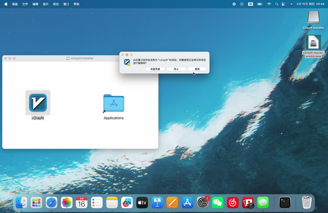Open Photos from the Dock
This screenshot has height=213, width=328.
pyautogui.click(x=67, y=203)
